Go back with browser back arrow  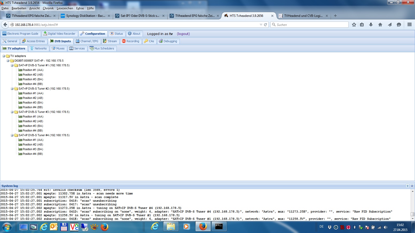click(x=5, y=25)
